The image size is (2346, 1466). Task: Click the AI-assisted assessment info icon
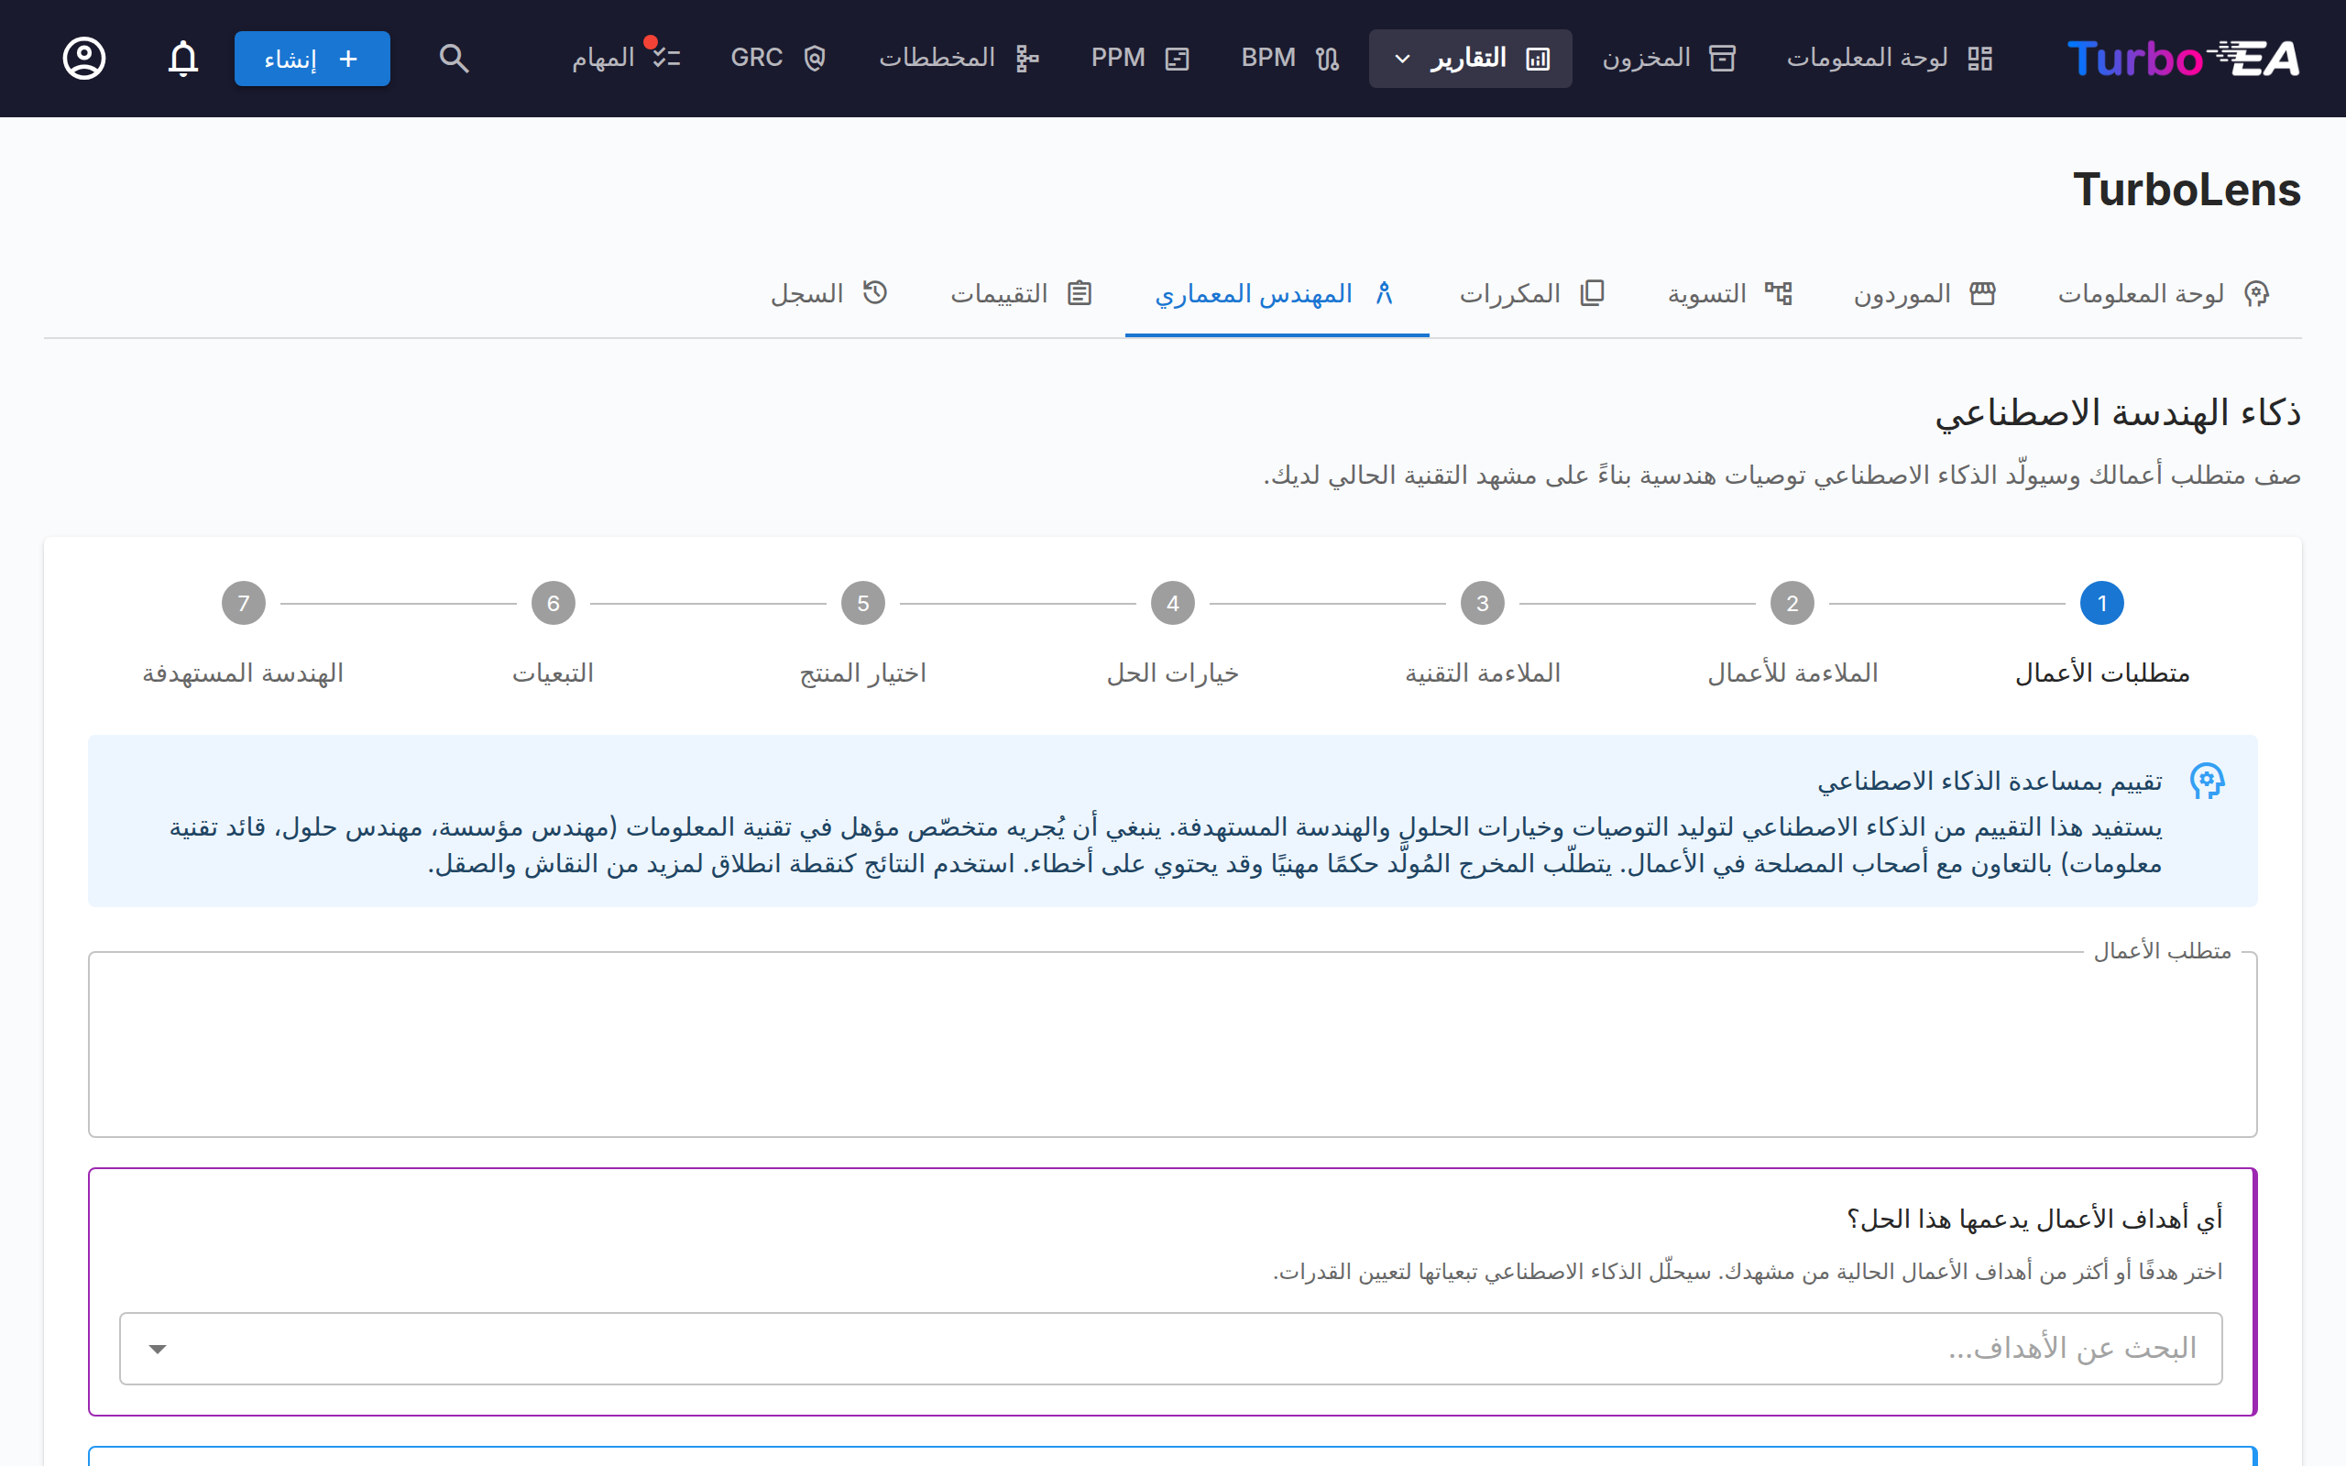click(2207, 781)
